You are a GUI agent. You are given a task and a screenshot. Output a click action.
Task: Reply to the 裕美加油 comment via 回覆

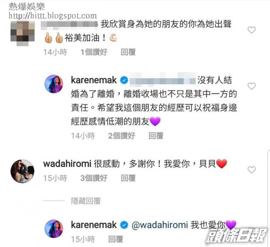[128, 52]
